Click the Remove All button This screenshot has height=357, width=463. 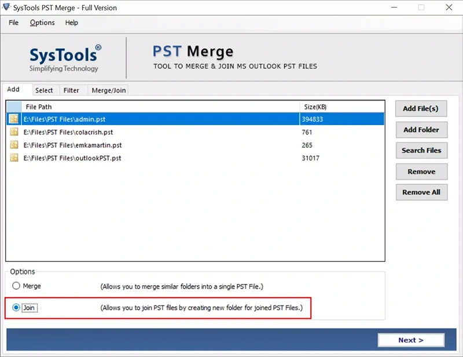point(421,192)
